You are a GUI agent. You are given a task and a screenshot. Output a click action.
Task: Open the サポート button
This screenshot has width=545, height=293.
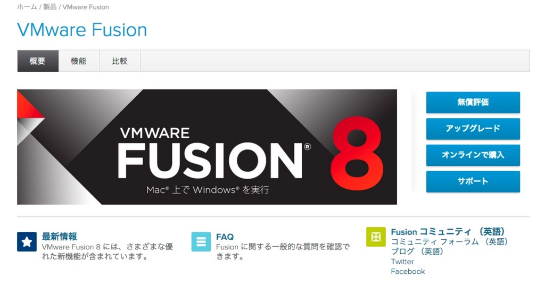point(473,181)
